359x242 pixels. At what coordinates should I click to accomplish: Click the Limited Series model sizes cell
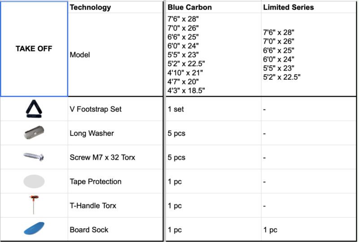coord(310,55)
